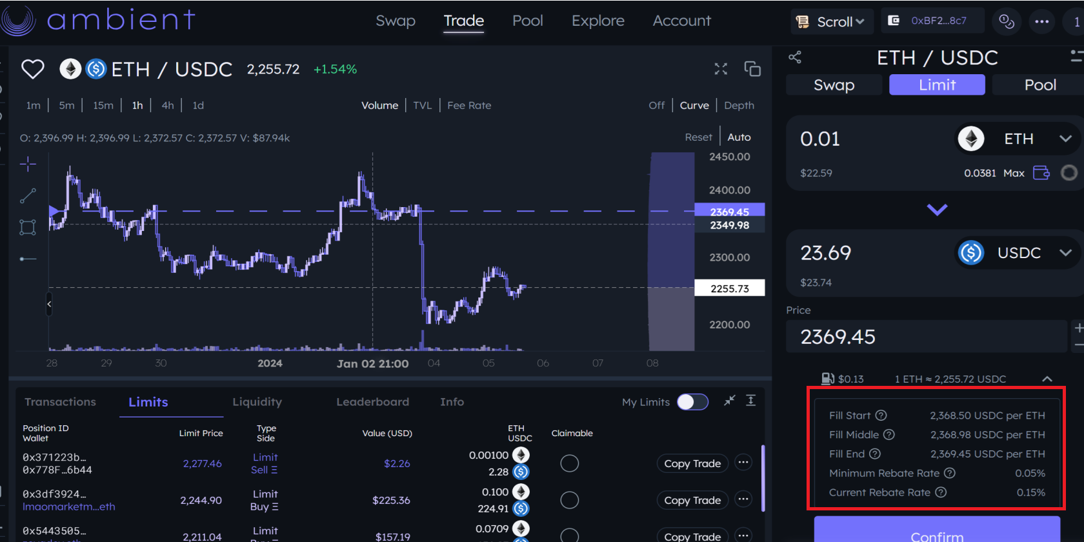This screenshot has height=542, width=1084.
Task: Select claimable circle for 2,277.46 row
Action: pyautogui.click(x=570, y=463)
